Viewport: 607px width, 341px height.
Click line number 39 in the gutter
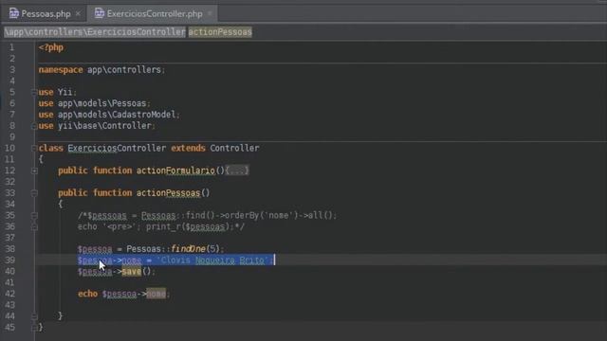click(x=10, y=260)
